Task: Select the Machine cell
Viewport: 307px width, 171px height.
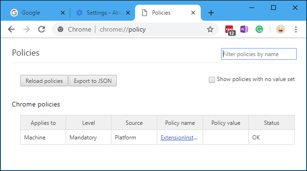Action: click(x=43, y=138)
